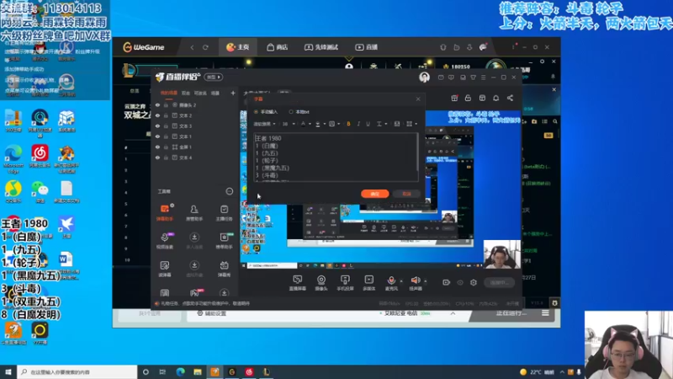Select 手动输入 radio option

click(x=266, y=112)
